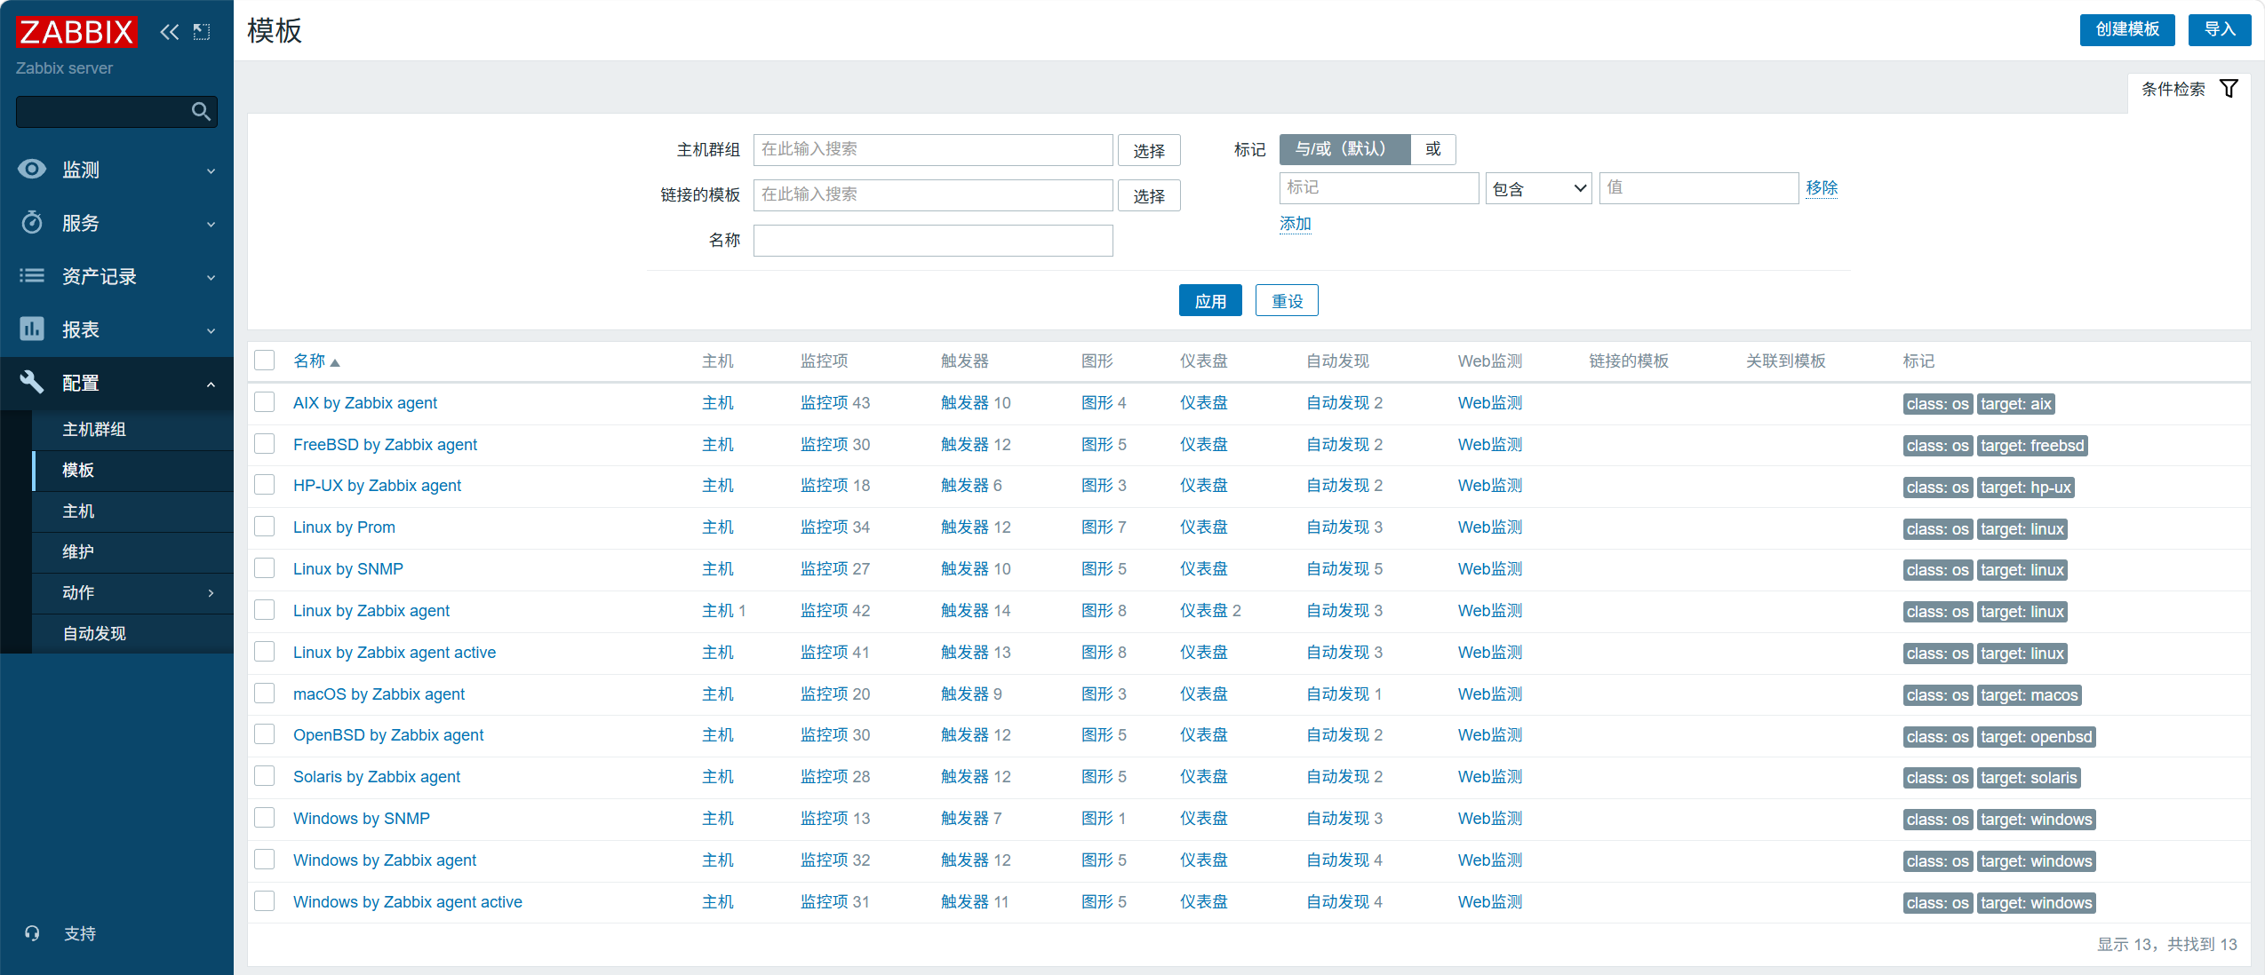Open Web监测 for Windows by SNMP

click(1490, 819)
